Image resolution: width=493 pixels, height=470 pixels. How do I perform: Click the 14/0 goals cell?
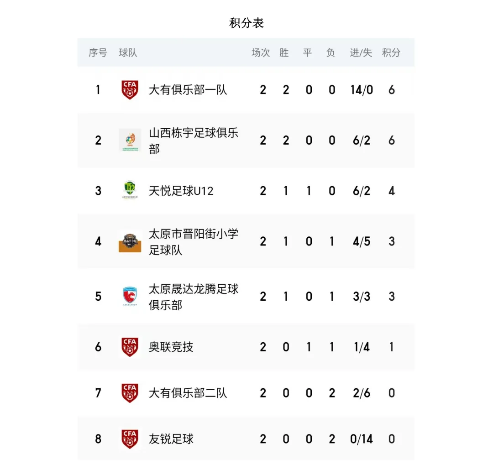coord(362,90)
